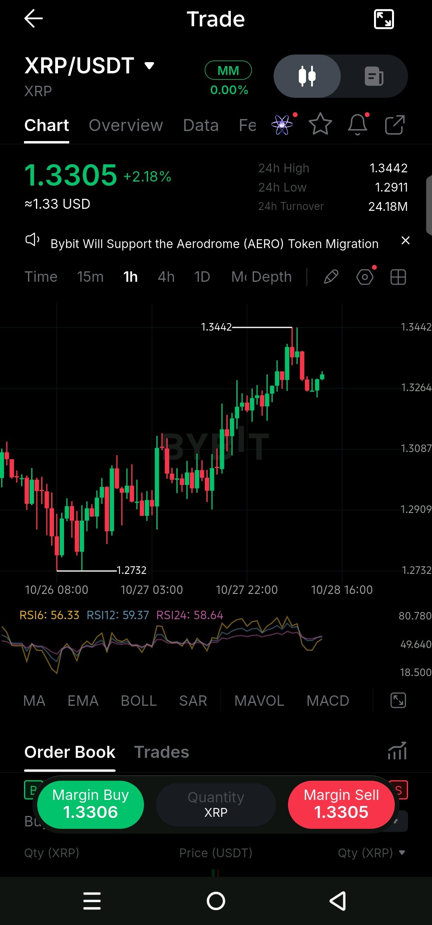The width and height of the screenshot is (432, 925).
Task: Open the XRP/USDT pair selector dropdown
Action: (x=90, y=66)
